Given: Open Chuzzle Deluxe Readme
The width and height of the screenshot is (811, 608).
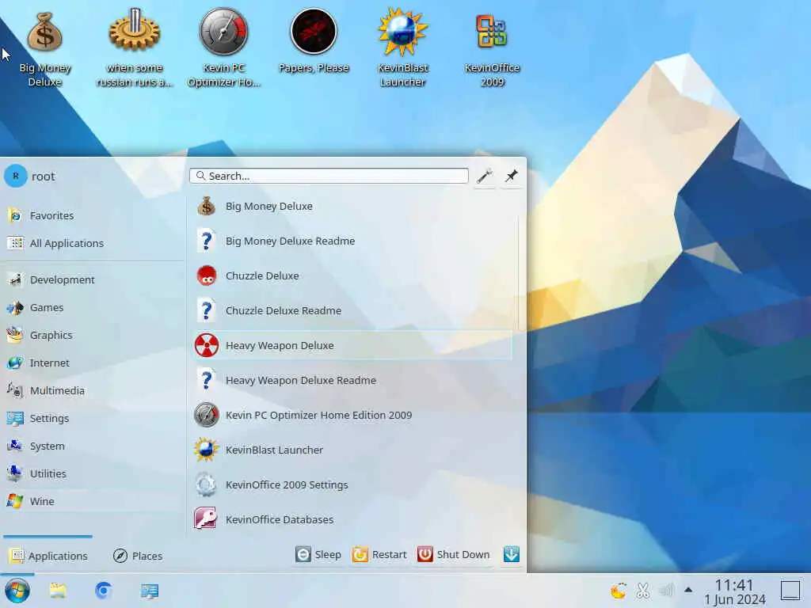Looking at the screenshot, I should tap(352, 310).
